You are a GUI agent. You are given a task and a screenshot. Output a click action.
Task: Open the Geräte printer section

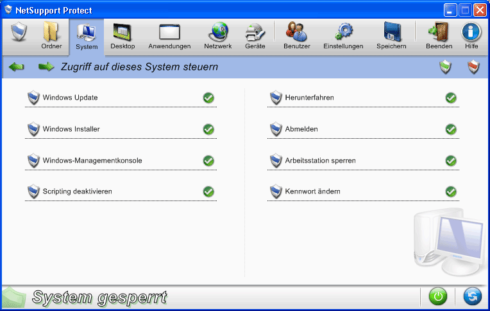point(255,36)
